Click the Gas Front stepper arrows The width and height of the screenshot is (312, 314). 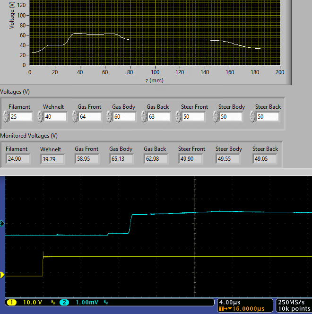[x=75, y=117]
